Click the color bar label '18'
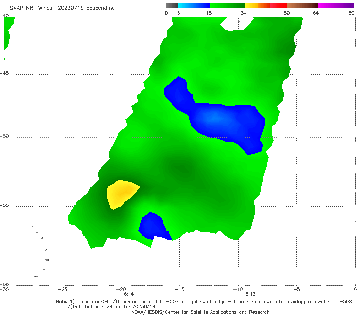 (209, 13)
